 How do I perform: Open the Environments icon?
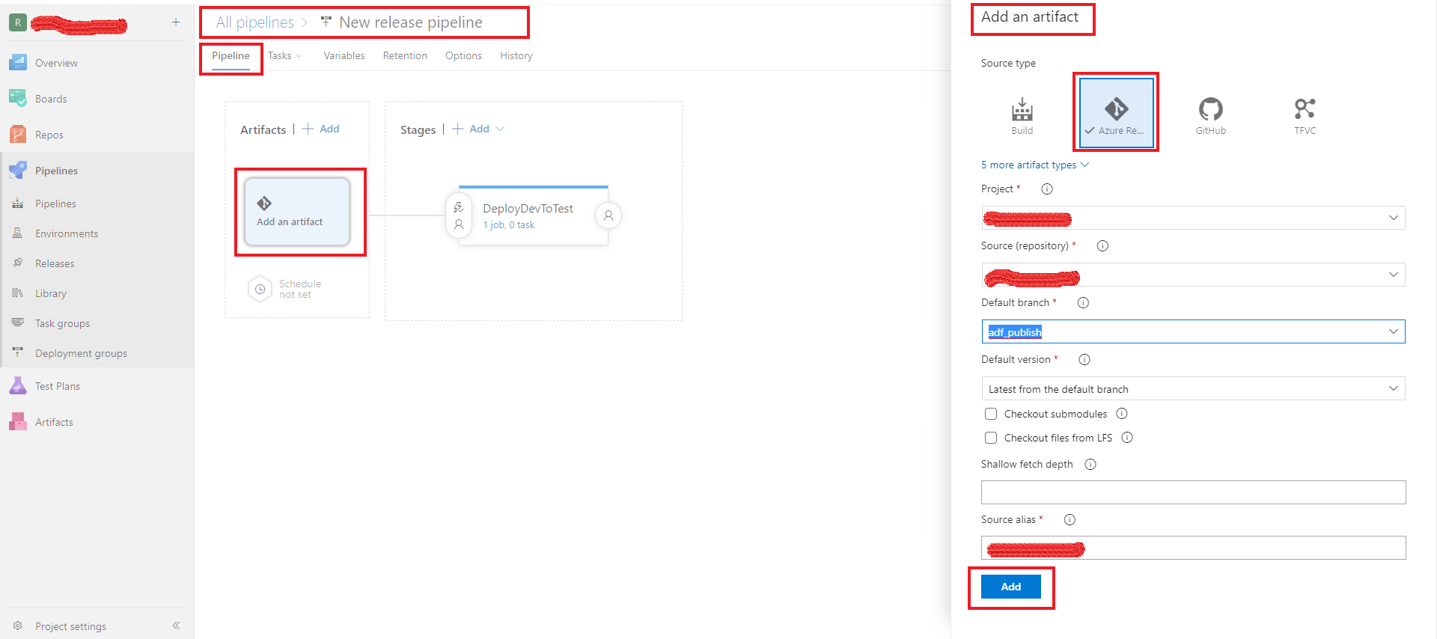click(18, 233)
